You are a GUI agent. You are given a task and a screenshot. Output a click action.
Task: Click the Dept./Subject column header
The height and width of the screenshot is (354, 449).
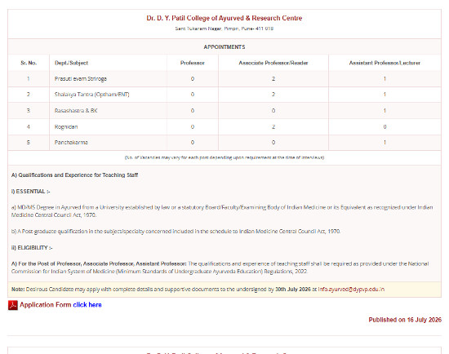(x=71, y=63)
